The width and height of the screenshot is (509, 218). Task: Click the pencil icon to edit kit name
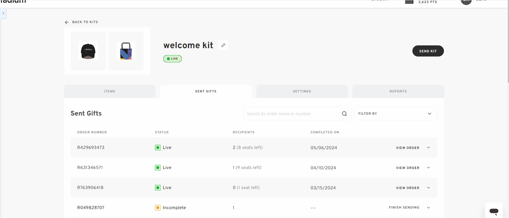point(223,45)
